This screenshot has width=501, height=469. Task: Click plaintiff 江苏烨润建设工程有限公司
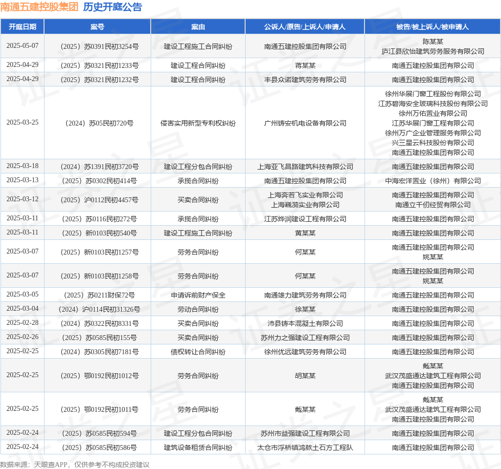(305, 219)
